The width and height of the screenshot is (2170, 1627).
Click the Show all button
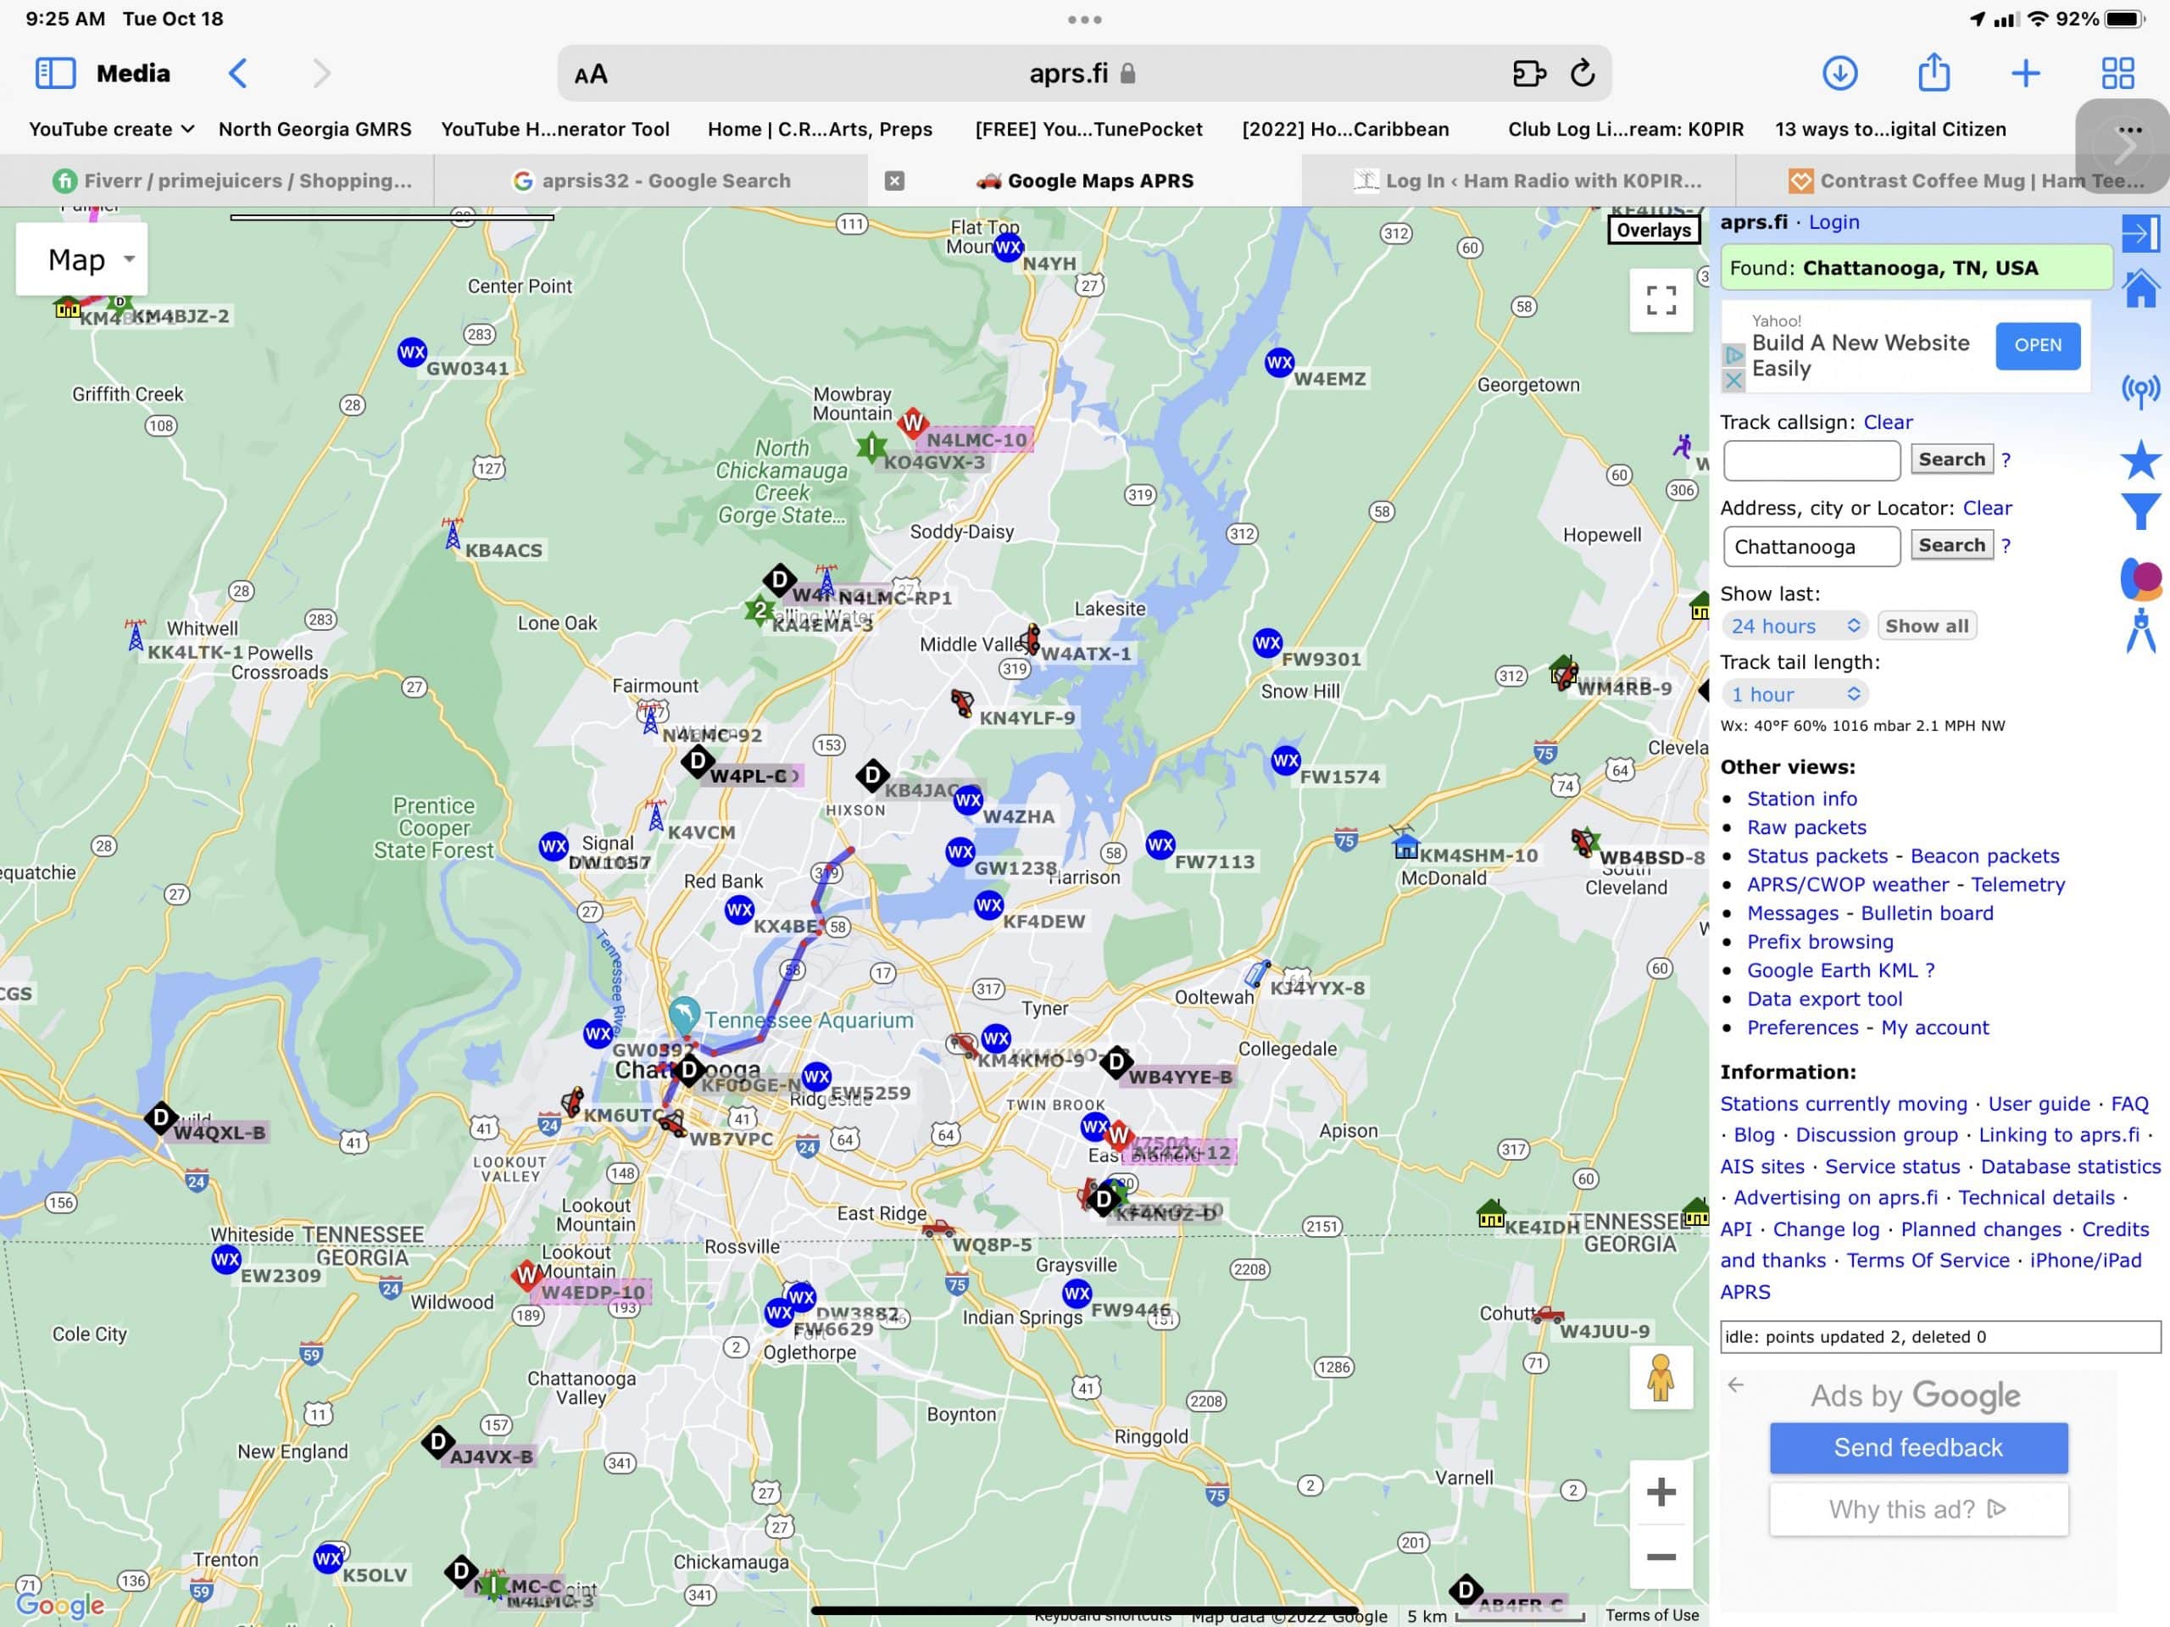pos(1926,626)
